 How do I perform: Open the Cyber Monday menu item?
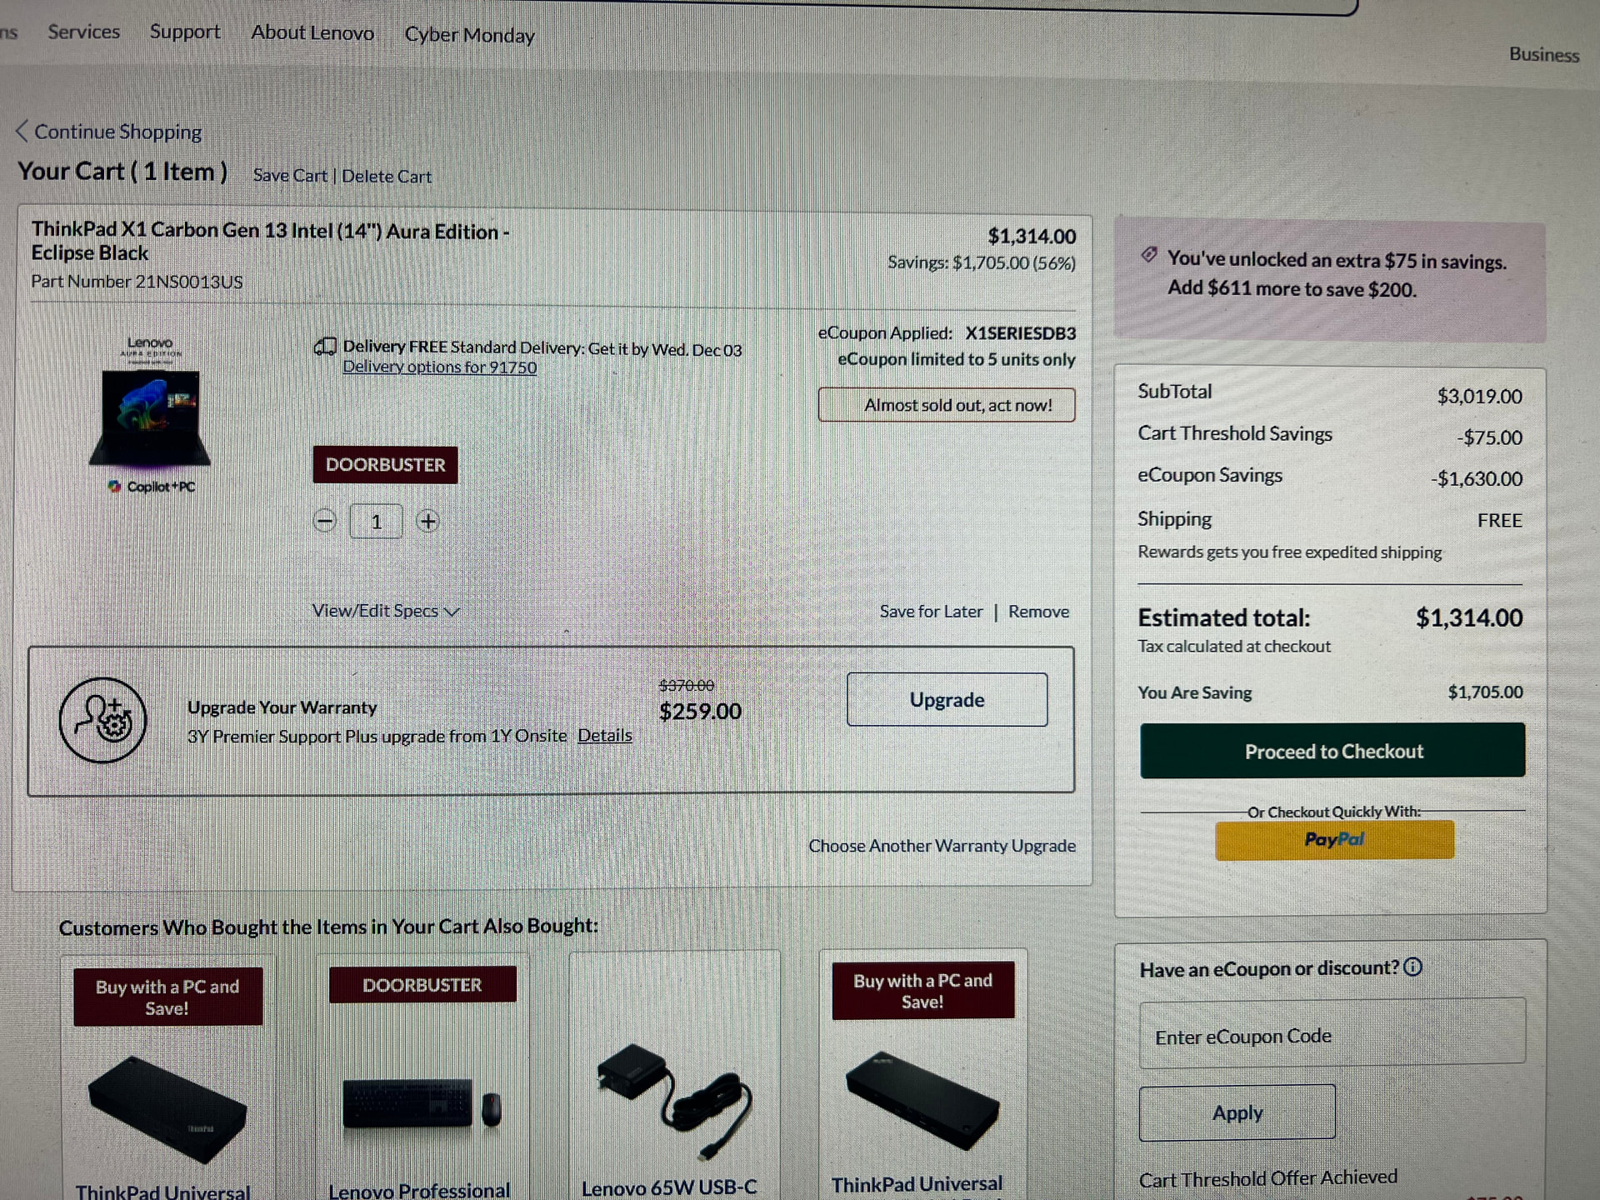point(469,35)
